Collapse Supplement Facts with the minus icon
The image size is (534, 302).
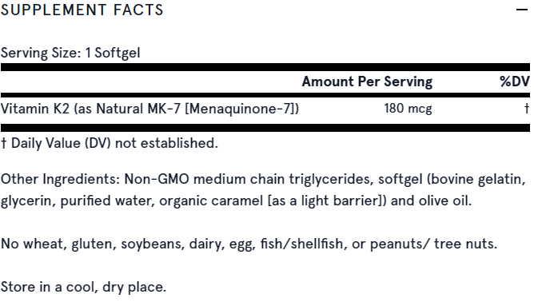click(522, 10)
